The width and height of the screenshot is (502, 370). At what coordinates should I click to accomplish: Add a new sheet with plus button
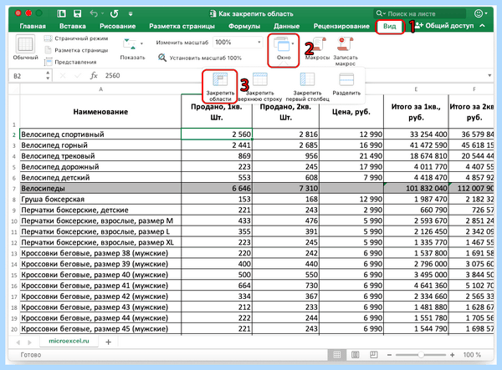pos(108,342)
